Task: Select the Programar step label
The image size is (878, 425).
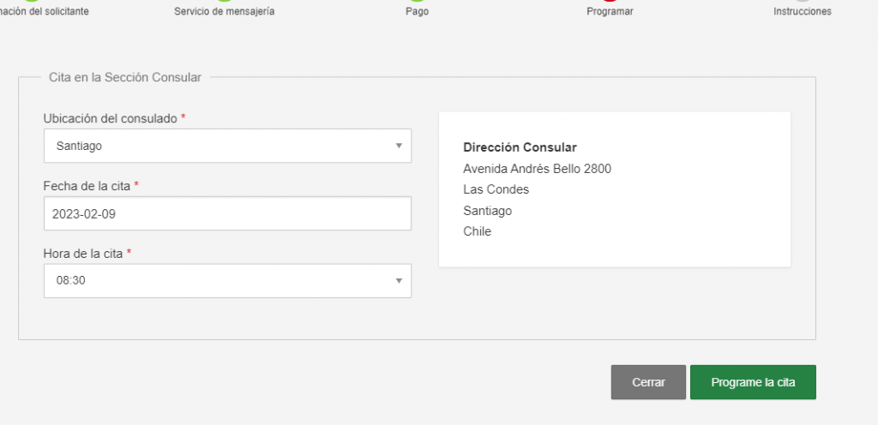Action: [610, 11]
